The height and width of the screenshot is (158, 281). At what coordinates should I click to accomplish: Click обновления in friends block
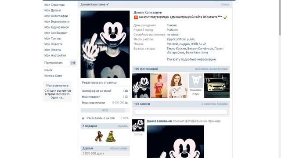[x=119, y=148]
